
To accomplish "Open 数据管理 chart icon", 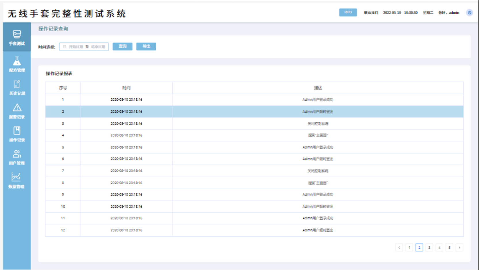I will point(16,177).
